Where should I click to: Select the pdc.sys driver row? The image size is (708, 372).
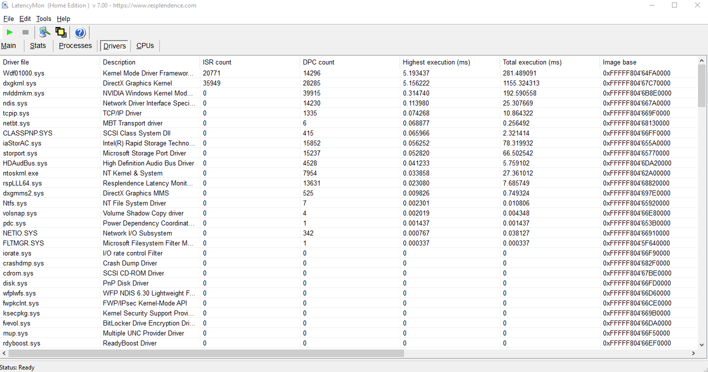[x=348, y=223]
